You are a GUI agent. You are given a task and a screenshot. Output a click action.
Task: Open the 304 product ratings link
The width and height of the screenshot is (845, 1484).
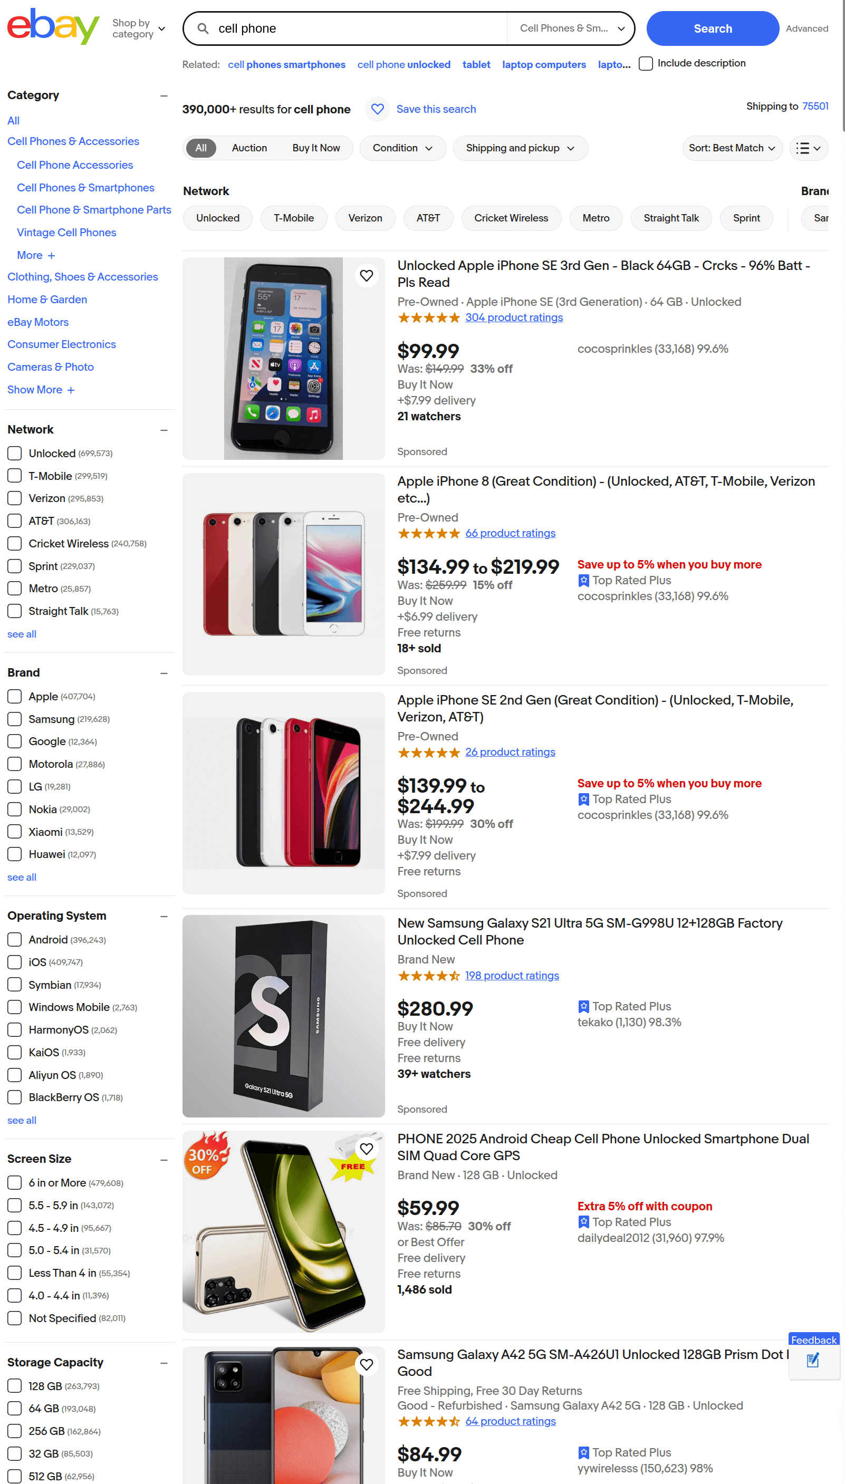pyautogui.click(x=514, y=317)
